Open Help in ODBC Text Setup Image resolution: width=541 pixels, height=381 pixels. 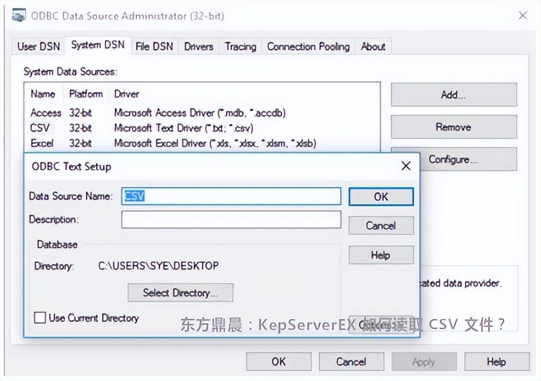pos(381,255)
